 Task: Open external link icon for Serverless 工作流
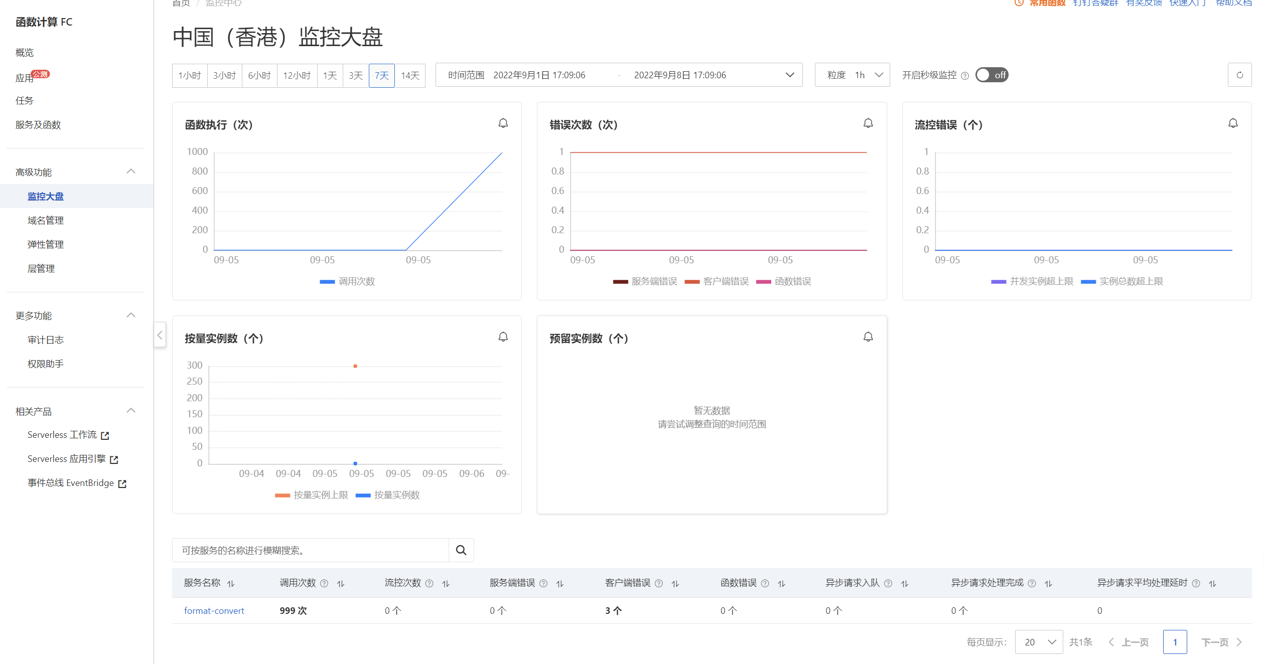click(105, 435)
